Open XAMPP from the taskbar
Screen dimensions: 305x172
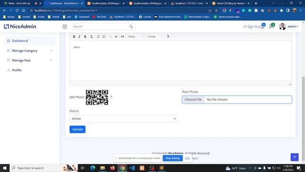tap(142, 168)
